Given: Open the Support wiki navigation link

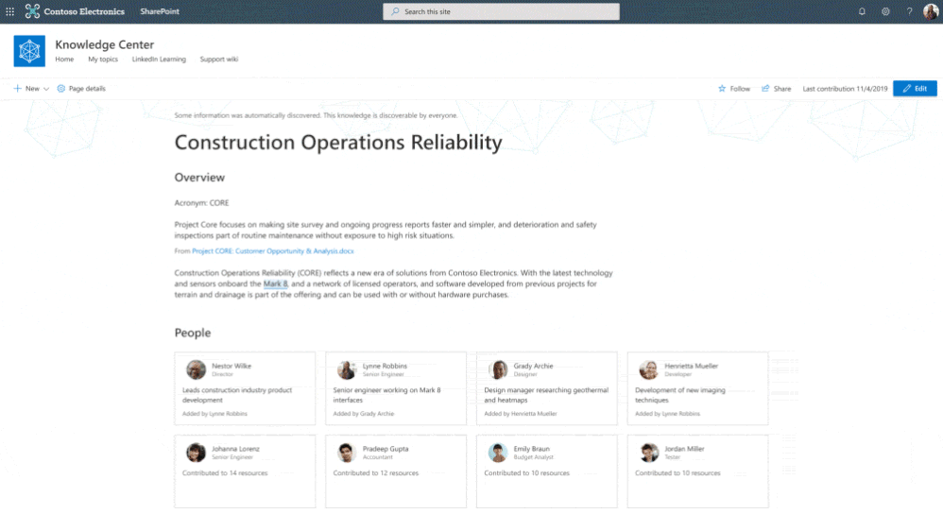Looking at the screenshot, I should [x=218, y=60].
